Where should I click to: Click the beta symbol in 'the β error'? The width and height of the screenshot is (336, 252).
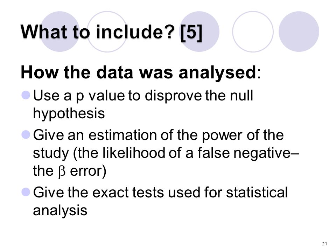click(x=62, y=171)
